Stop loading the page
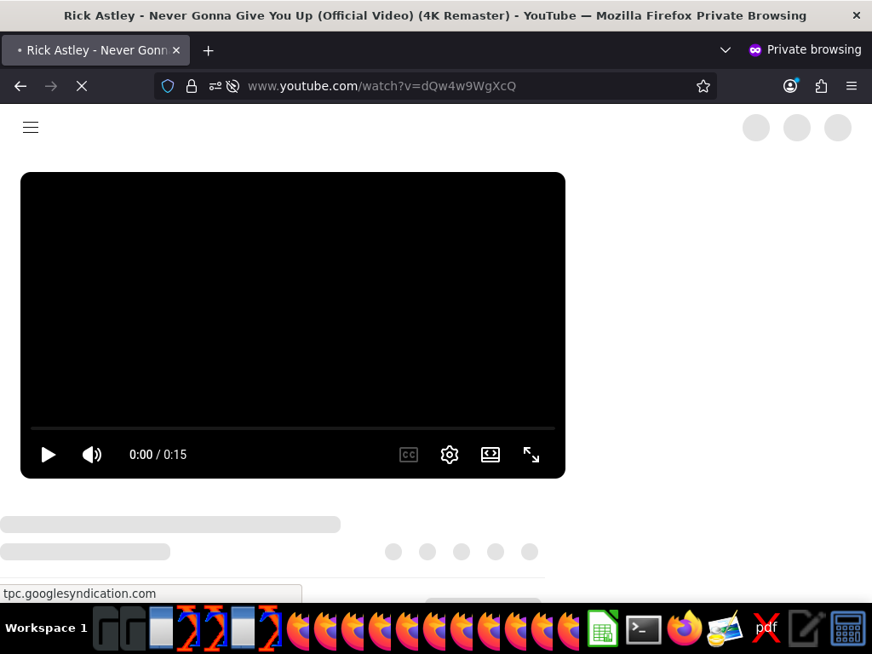Viewport: 872px width, 654px height. [x=82, y=86]
